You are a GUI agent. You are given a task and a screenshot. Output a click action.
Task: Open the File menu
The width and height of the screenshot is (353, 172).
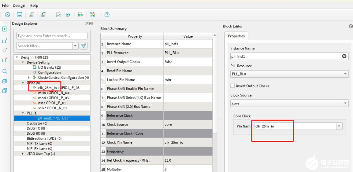5,6
